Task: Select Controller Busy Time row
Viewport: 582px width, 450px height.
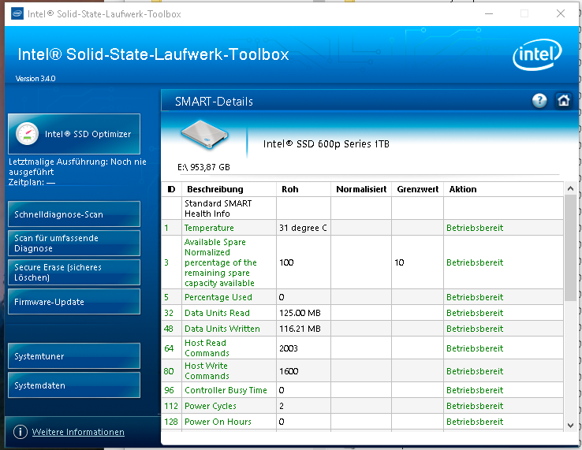Action: tap(362, 390)
